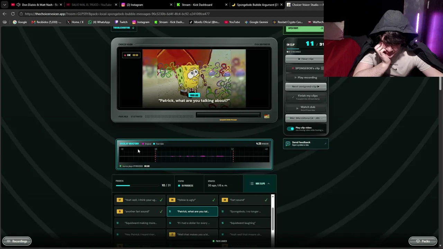The width and height of the screenshot is (443, 249).
Task: Select clip 15 "Squidward laughing"
Action: [x=245, y=223]
